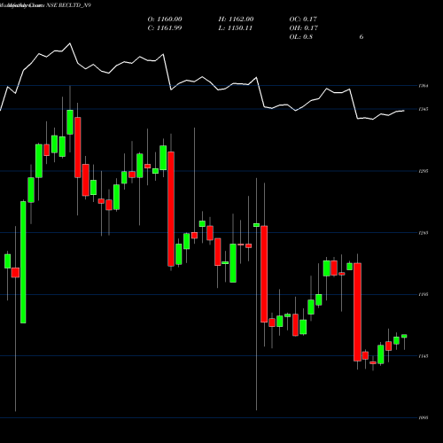Click the lone number 6 near OL
This screenshot has width=443, height=443.
[x=361, y=37]
